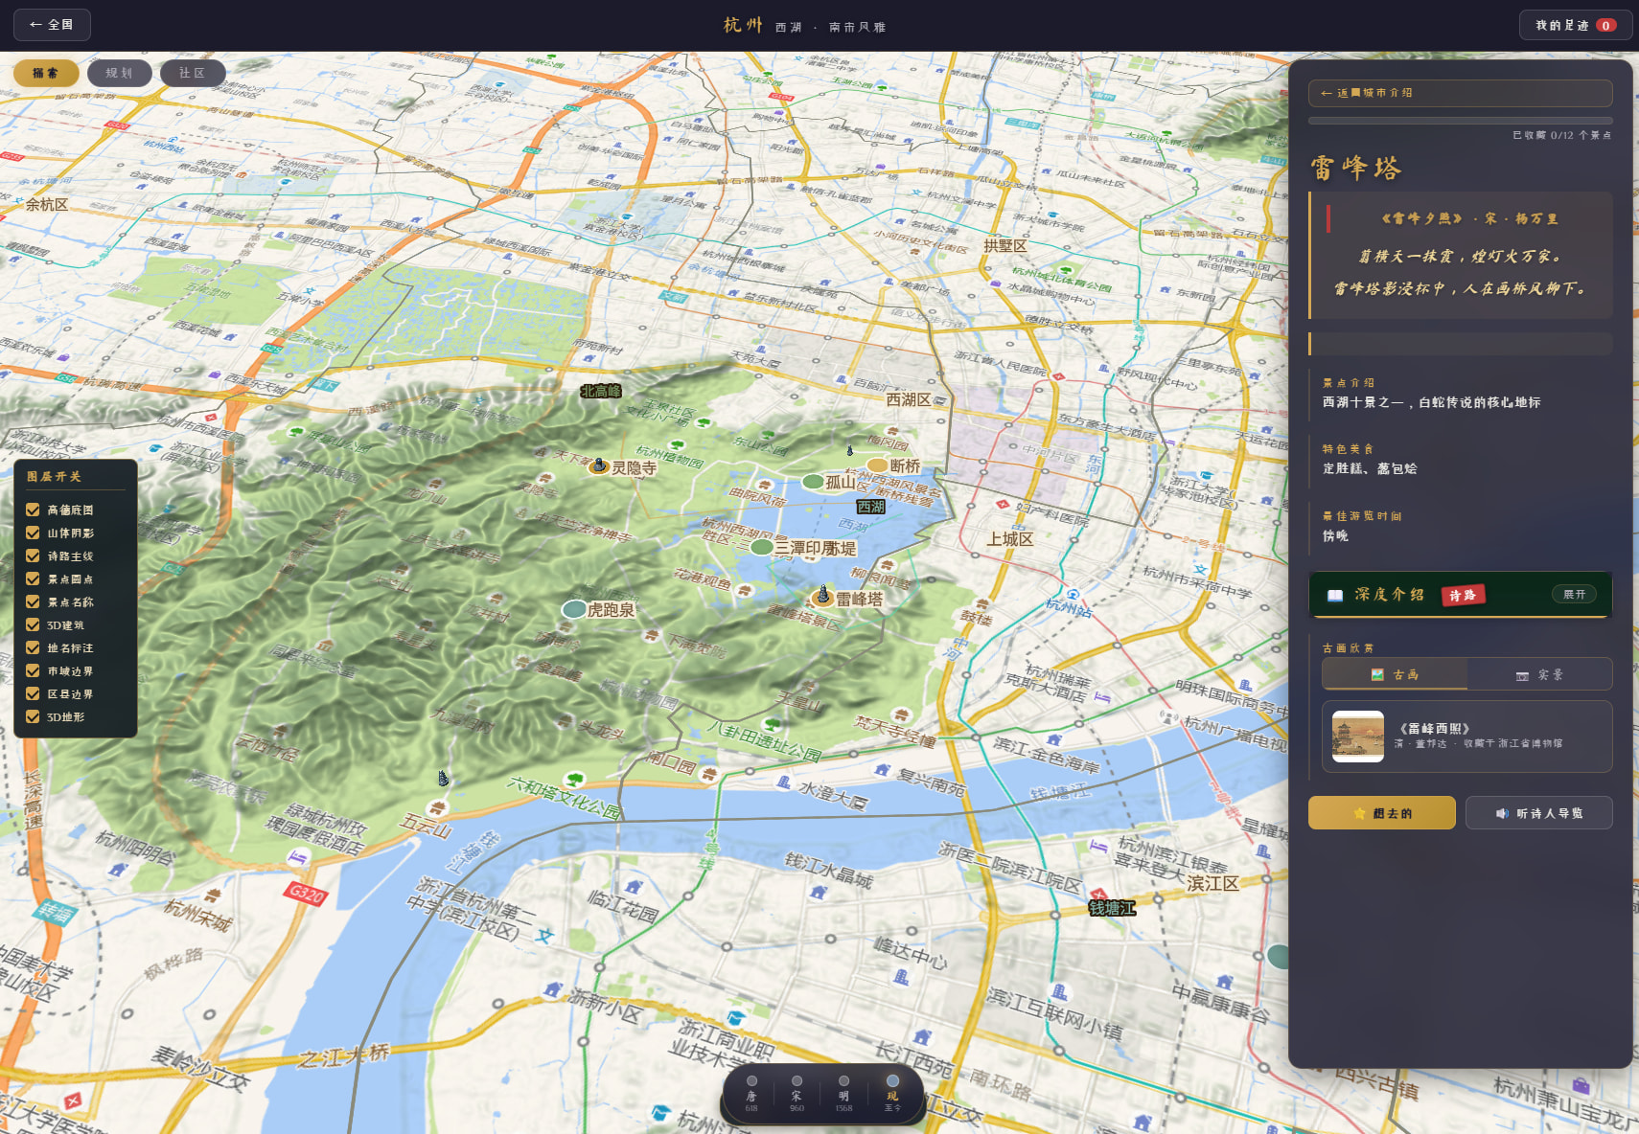
Task: Switch to the 社区 tab
Action: [x=193, y=73]
